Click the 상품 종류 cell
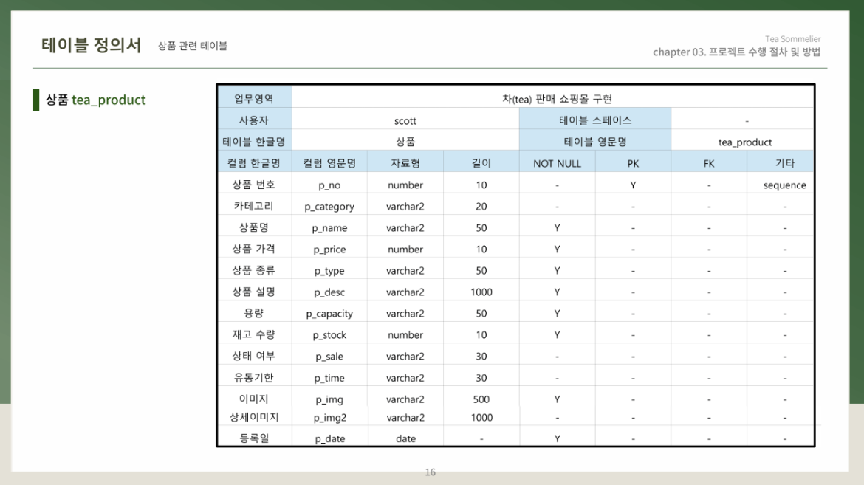Image resolution: width=864 pixels, height=485 pixels. (x=254, y=270)
